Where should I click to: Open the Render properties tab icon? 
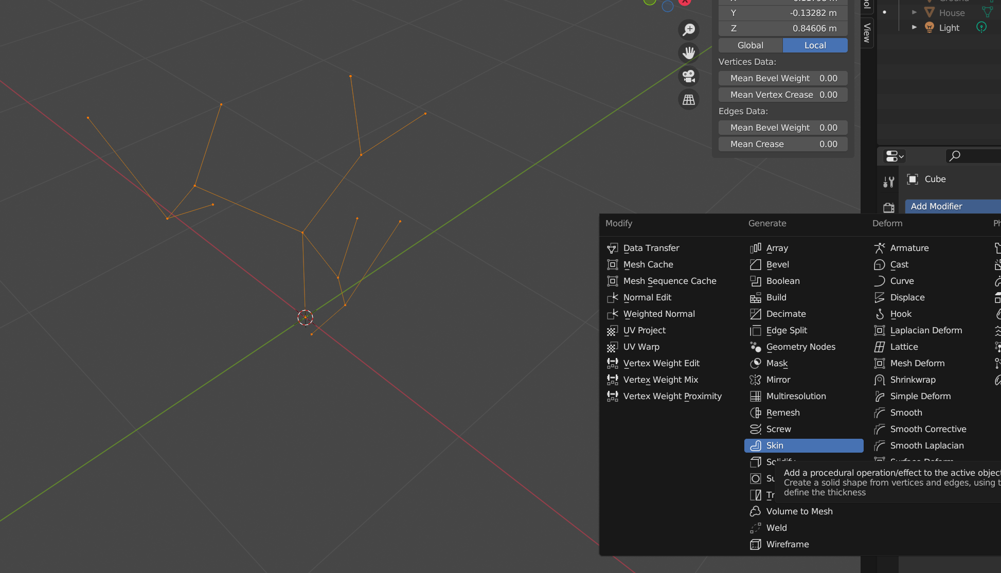(x=888, y=207)
